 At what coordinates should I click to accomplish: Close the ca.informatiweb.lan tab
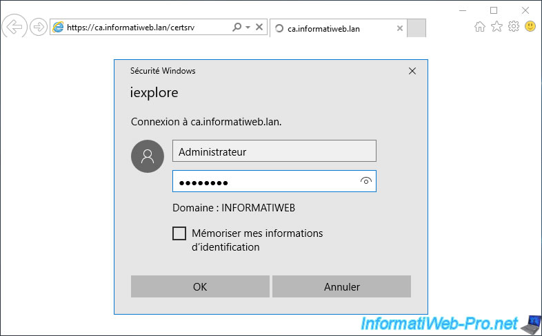[399, 28]
